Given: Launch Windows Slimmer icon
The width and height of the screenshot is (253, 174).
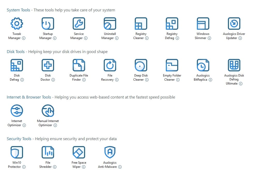Looking at the screenshot, I should pyautogui.click(x=203, y=24).
